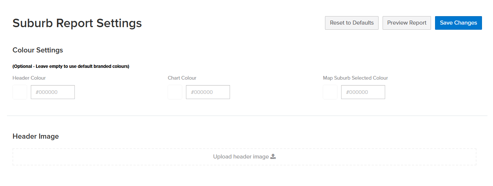Click the divider line above Header Image
Image resolution: width=493 pixels, height=186 pixels.
coord(247,116)
